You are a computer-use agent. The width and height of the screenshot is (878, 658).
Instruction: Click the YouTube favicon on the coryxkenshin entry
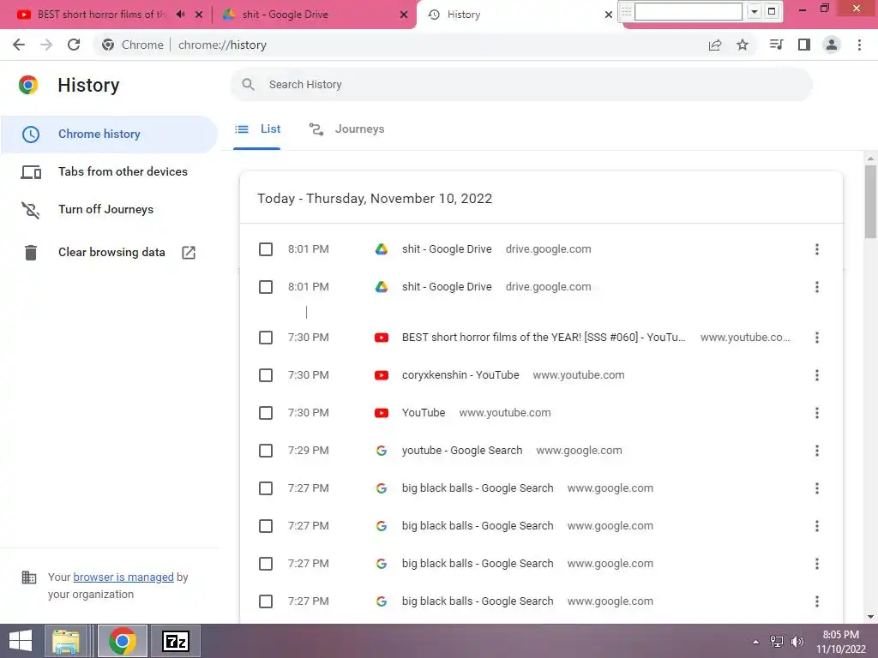pos(382,375)
